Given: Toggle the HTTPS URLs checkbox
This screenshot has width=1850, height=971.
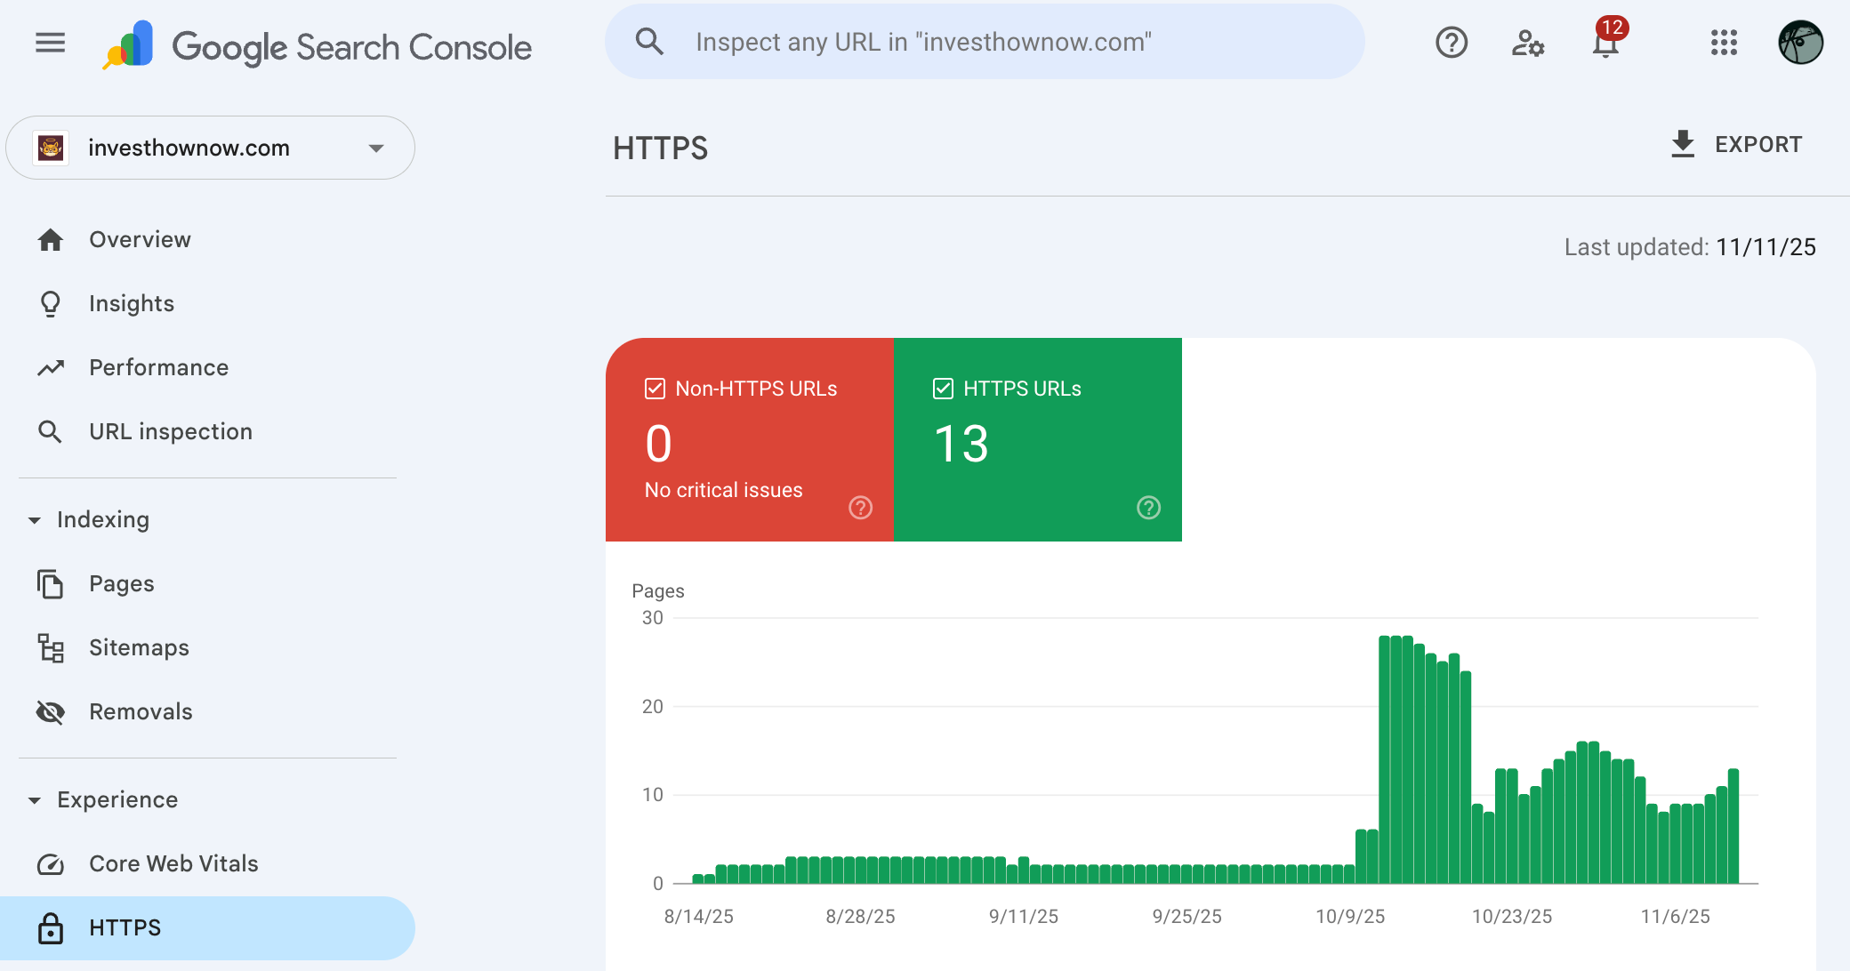Looking at the screenshot, I should click(943, 389).
